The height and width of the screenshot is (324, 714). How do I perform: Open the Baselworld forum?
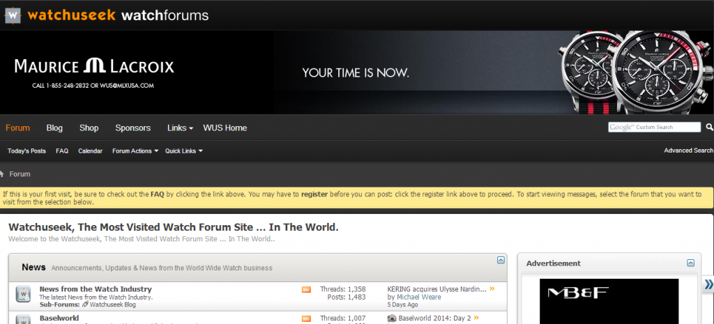59,318
